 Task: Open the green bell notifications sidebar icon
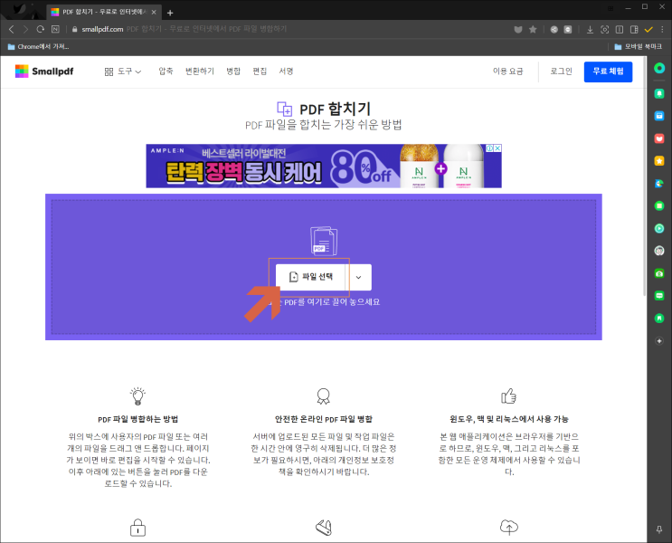click(x=659, y=93)
